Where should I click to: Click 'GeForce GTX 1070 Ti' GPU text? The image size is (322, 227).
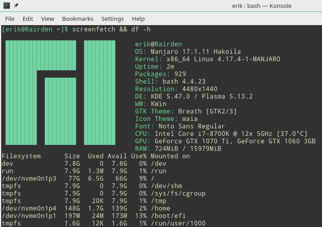tap(194, 141)
